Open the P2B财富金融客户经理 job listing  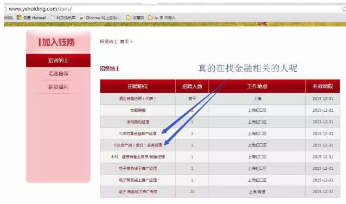pyautogui.click(x=138, y=133)
